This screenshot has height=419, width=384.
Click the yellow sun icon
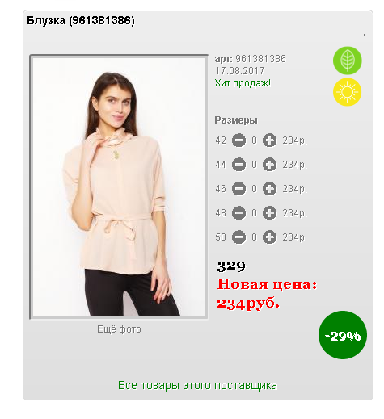point(347,92)
